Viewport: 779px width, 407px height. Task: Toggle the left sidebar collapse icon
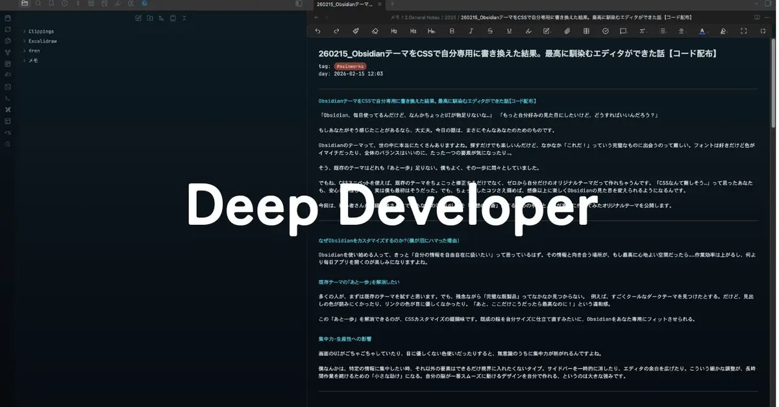pos(299,3)
